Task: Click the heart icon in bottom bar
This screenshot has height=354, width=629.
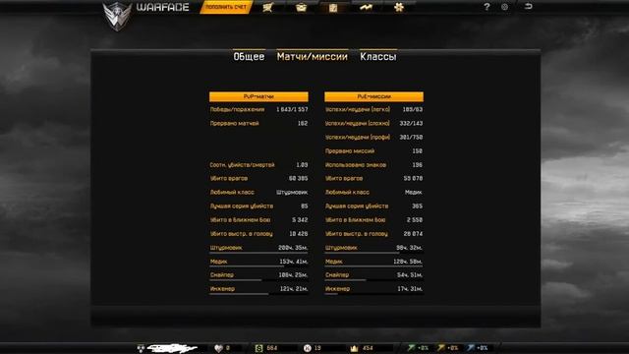Action: click(x=218, y=348)
